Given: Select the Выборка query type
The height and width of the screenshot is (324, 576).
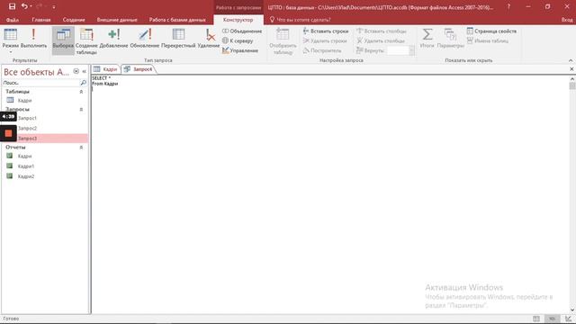Looking at the screenshot, I should [63, 40].
